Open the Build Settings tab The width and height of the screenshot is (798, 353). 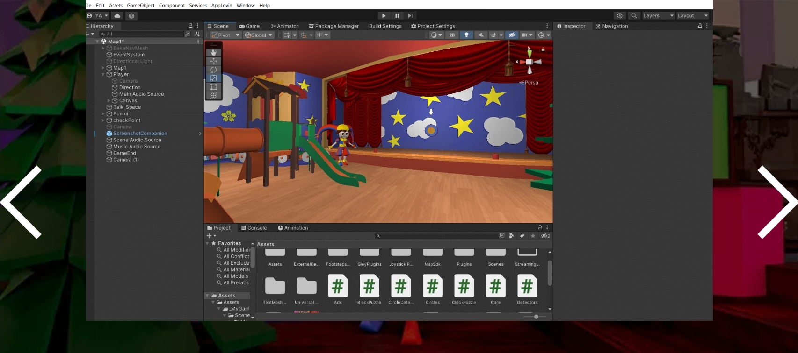pos(385,26)
